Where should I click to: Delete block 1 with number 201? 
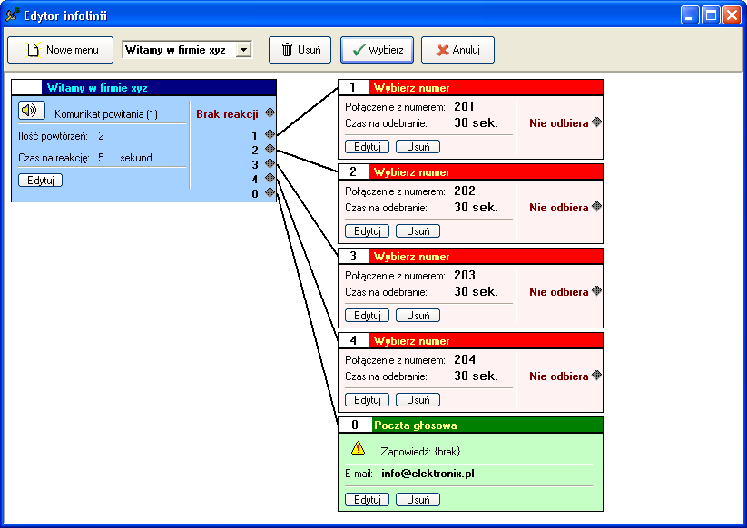(x=418, y=147)
